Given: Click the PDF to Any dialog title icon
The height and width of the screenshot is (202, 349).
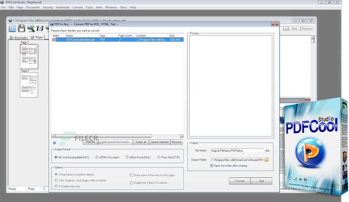Looking at the screenshot, I should coord(52,24).
